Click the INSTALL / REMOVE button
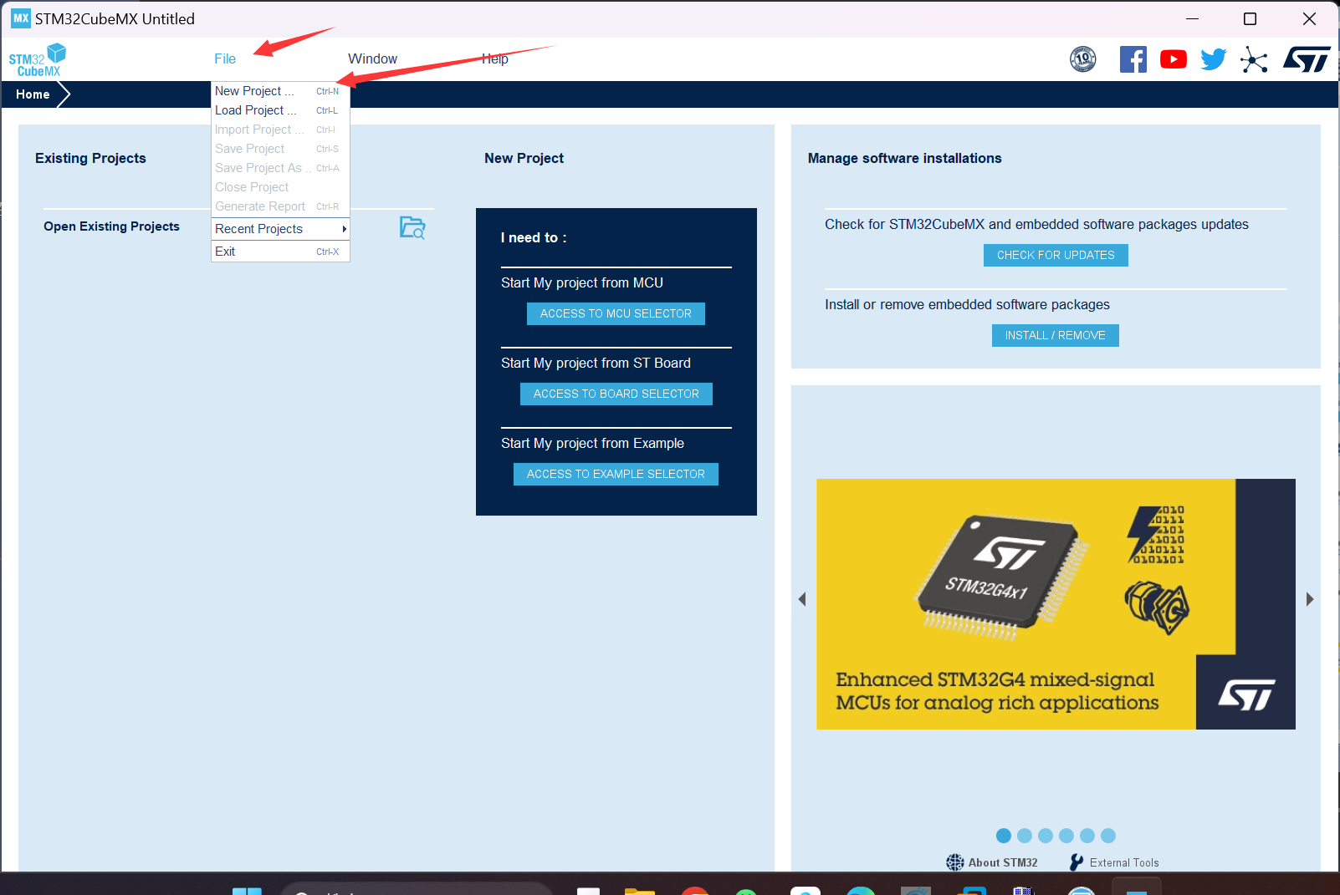 (1056, 335)
